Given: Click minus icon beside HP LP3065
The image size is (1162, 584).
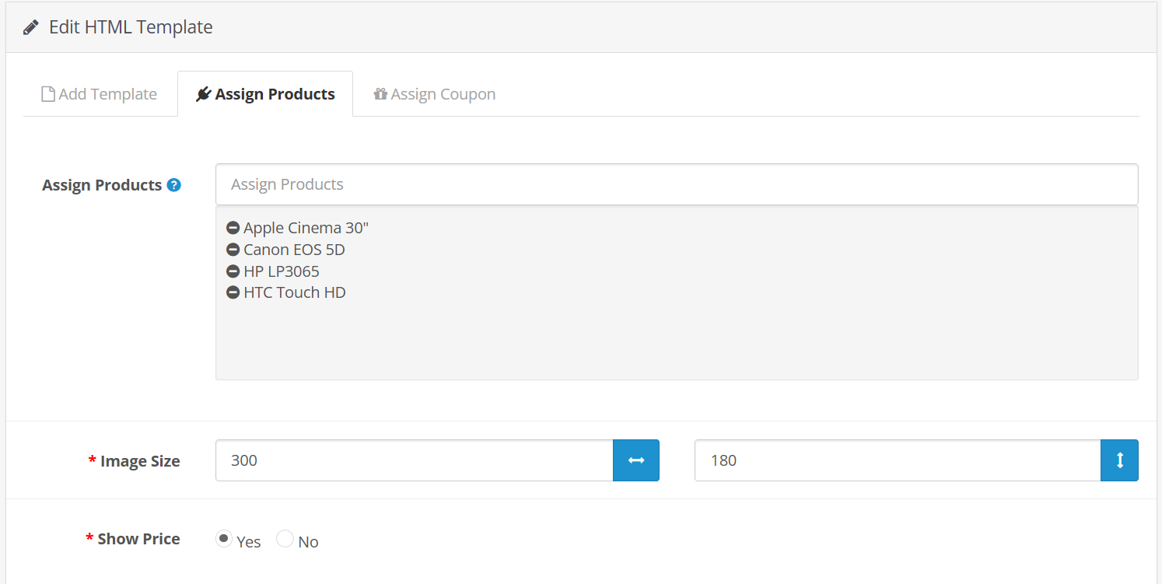Looking at the screenshot, I should point(233,271).
